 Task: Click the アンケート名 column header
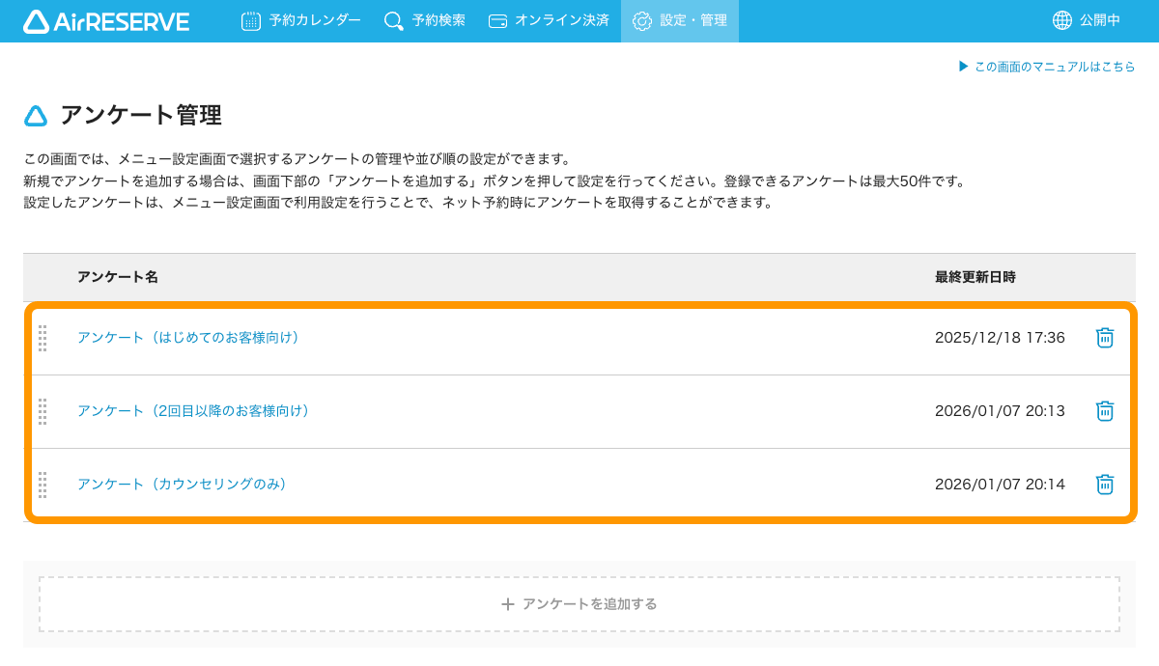118,277
